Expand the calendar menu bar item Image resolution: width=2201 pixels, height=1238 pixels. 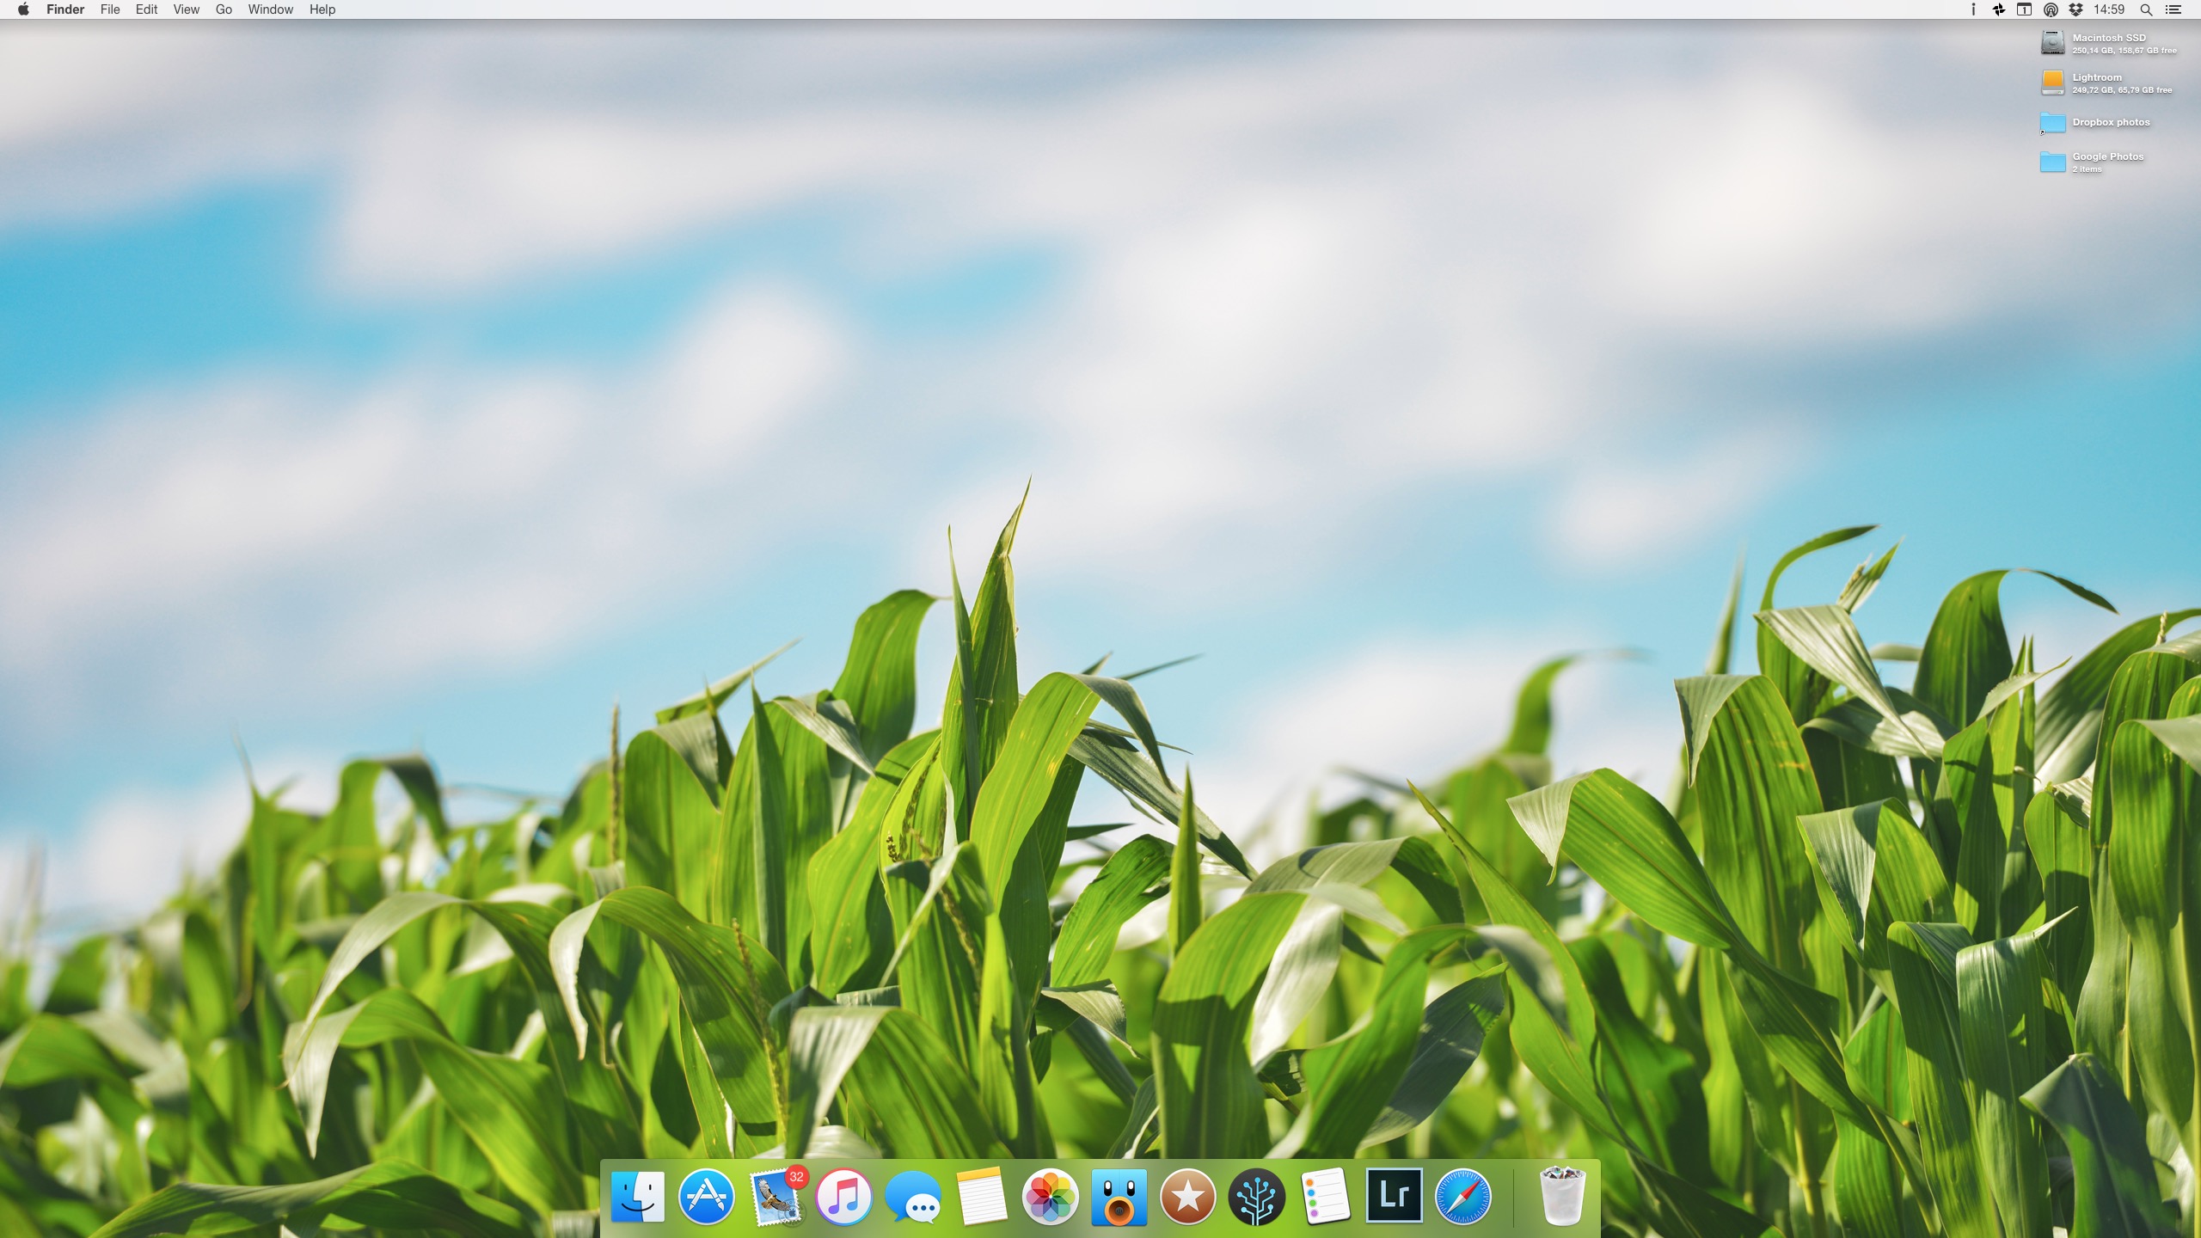click(2024, 9)
